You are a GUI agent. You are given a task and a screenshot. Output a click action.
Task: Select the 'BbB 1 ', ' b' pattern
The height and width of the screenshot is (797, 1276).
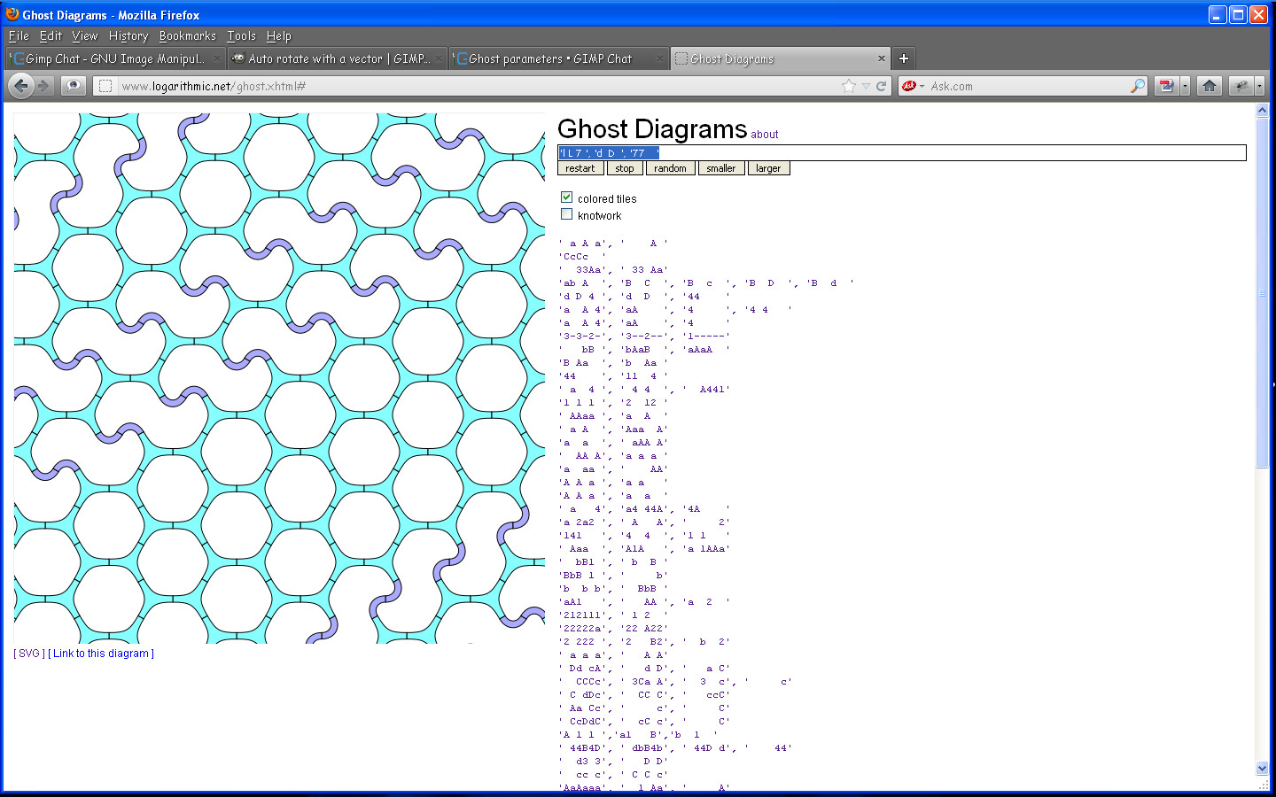(x=612, y=576)
